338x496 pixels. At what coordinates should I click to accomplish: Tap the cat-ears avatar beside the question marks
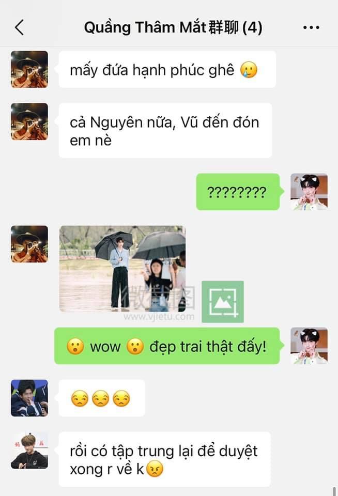[x=309, y=192]
